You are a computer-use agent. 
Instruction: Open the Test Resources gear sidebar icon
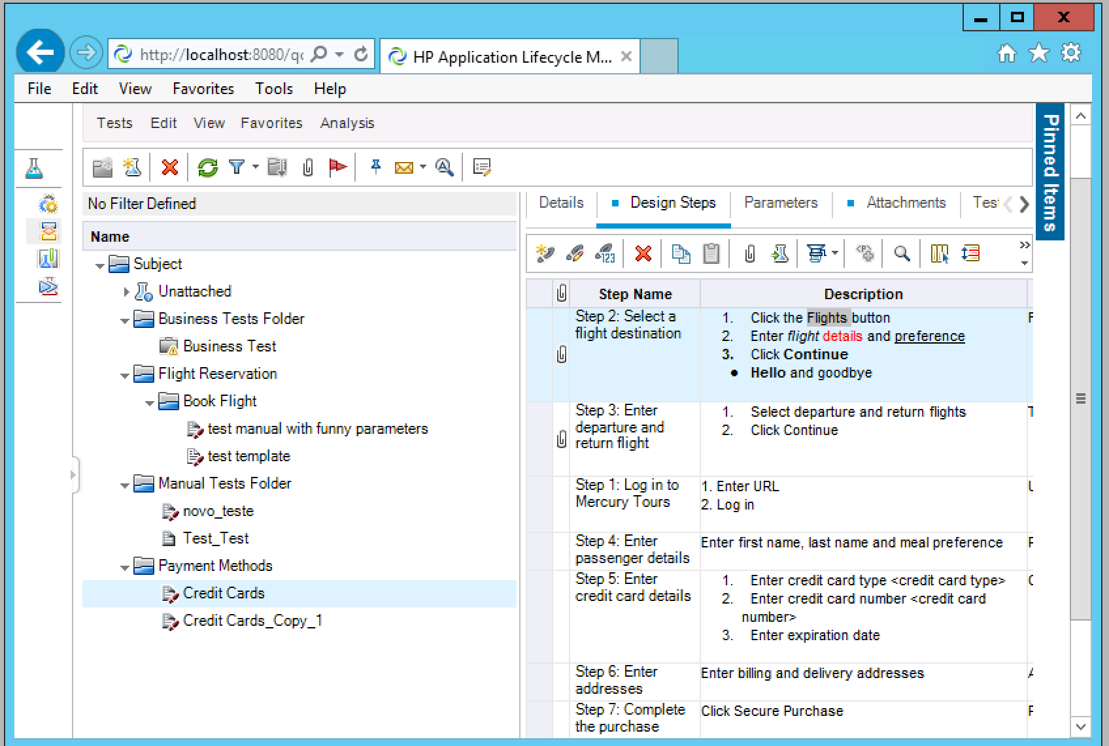pos(48,204)
